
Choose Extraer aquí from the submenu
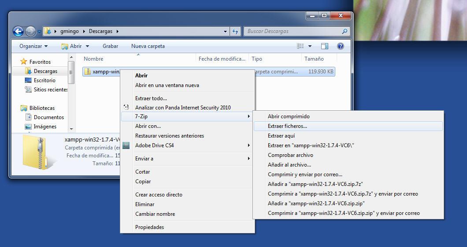click(281, 136)
